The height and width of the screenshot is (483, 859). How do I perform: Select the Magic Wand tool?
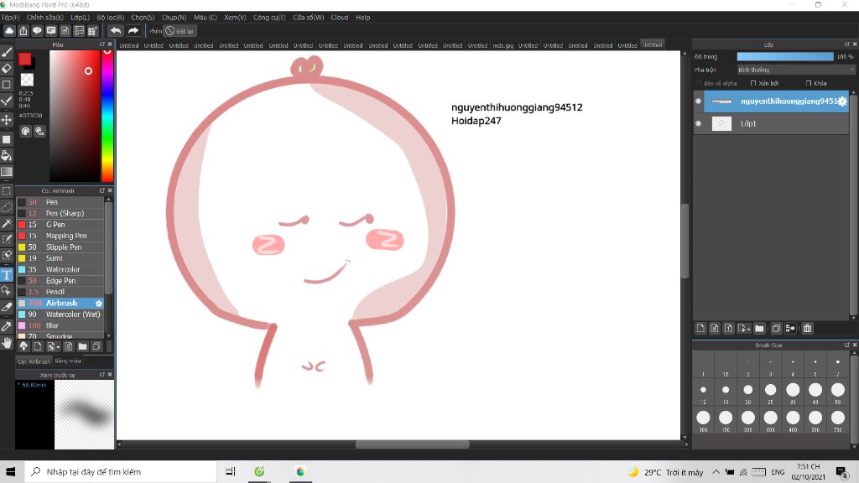coord(7,223)
